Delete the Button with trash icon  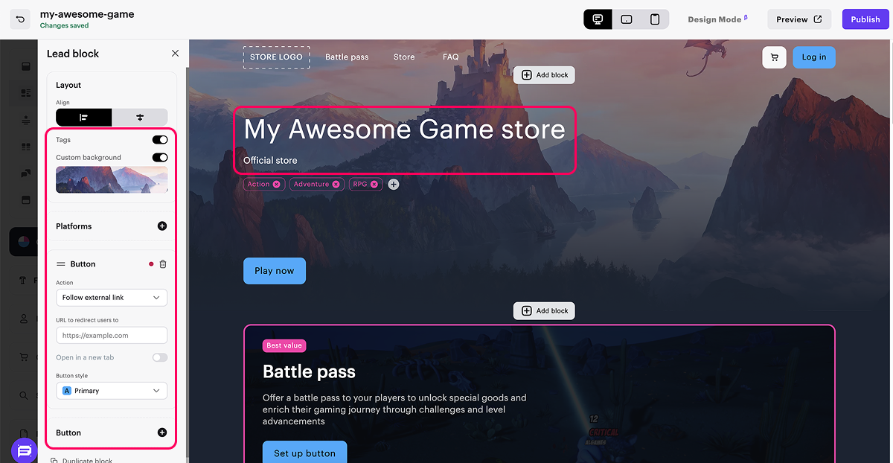(x=163, y=264)
